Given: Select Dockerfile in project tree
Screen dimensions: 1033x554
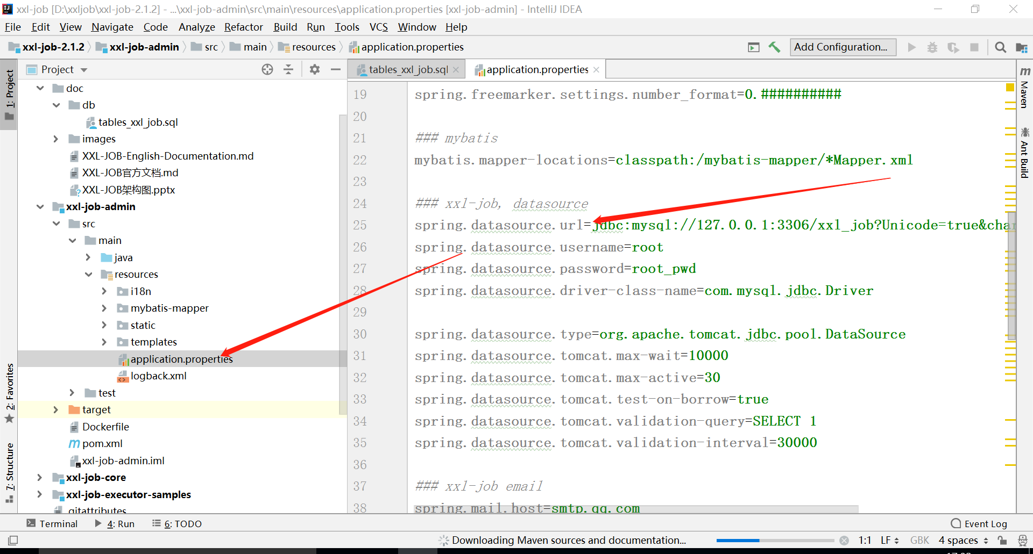Looking at the screenshot, I should (105, 427).
